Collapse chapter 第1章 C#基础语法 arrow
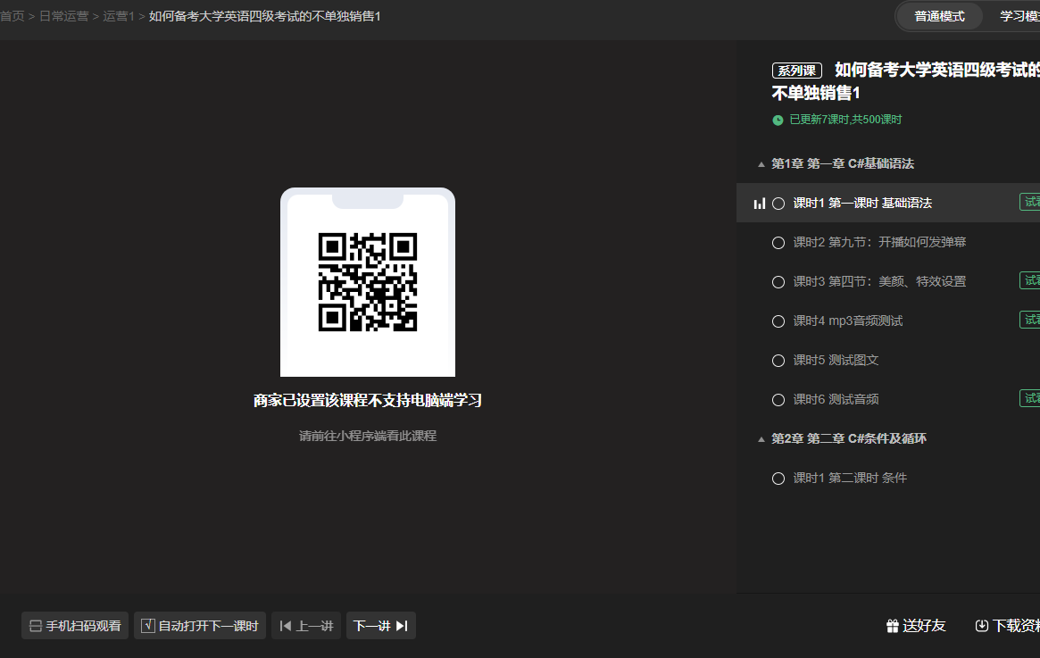Screen dimensions: 1040x658 761,164
